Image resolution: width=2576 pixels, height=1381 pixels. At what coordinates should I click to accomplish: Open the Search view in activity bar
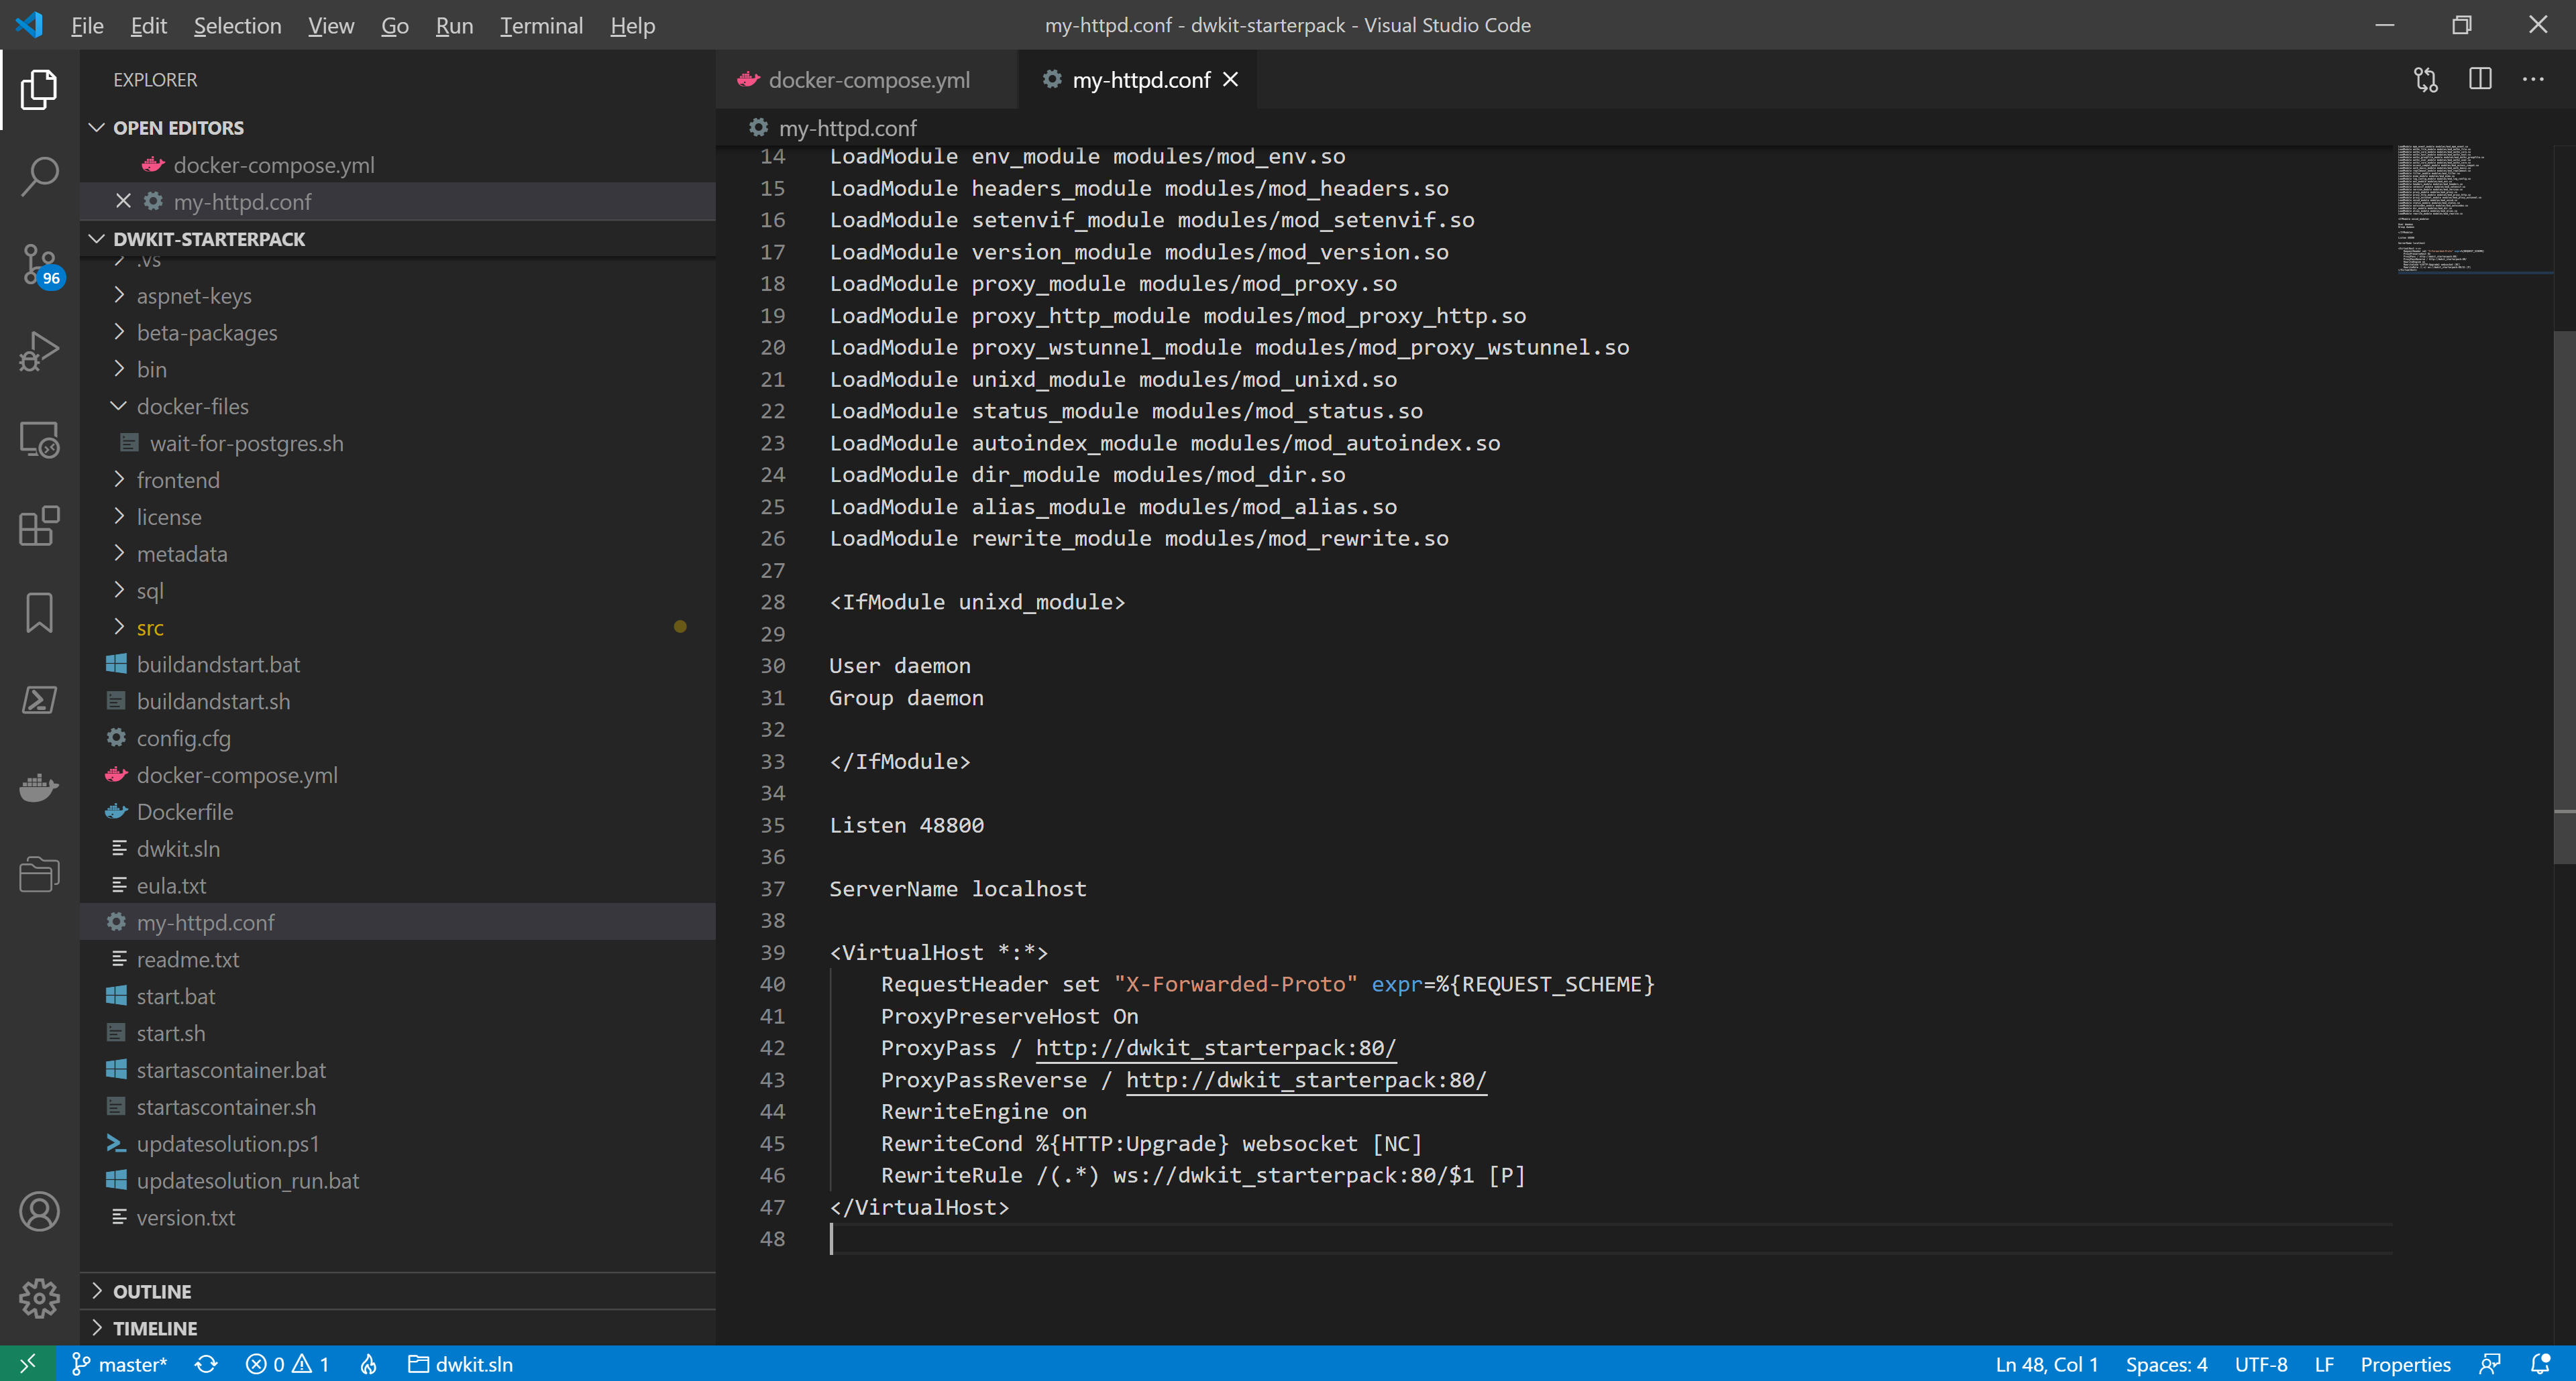click(x=39, y=177)
